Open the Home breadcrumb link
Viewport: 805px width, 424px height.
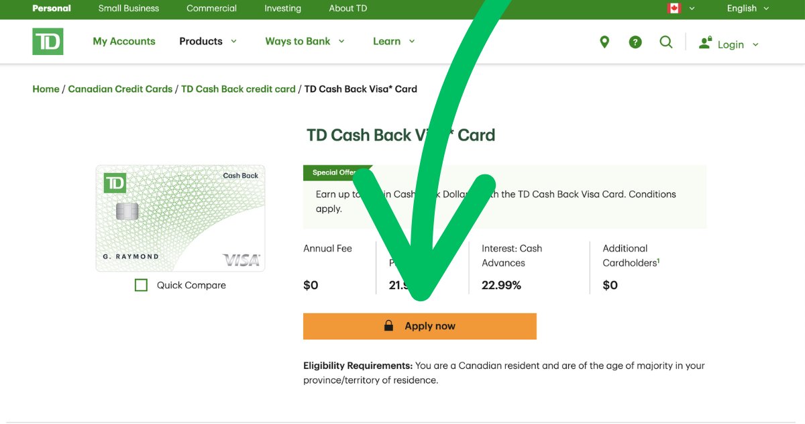46,89
